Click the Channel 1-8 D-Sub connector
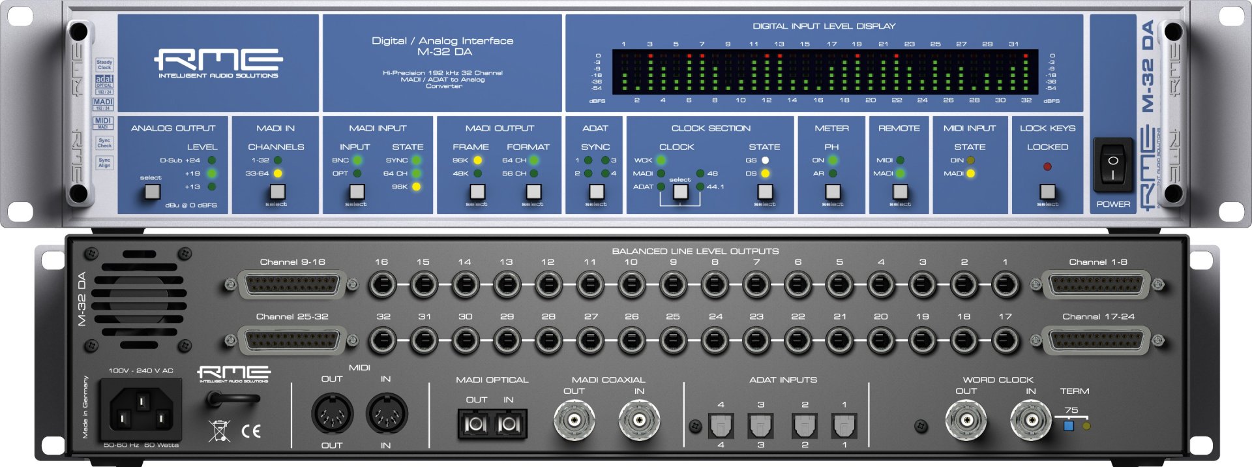Image resolution: width=1252 pixels, height=467 pixels. pyautogui.click(x=1098, y=285)
